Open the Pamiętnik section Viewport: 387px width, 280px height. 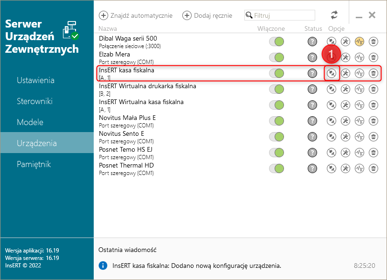[x=47, y=164]
